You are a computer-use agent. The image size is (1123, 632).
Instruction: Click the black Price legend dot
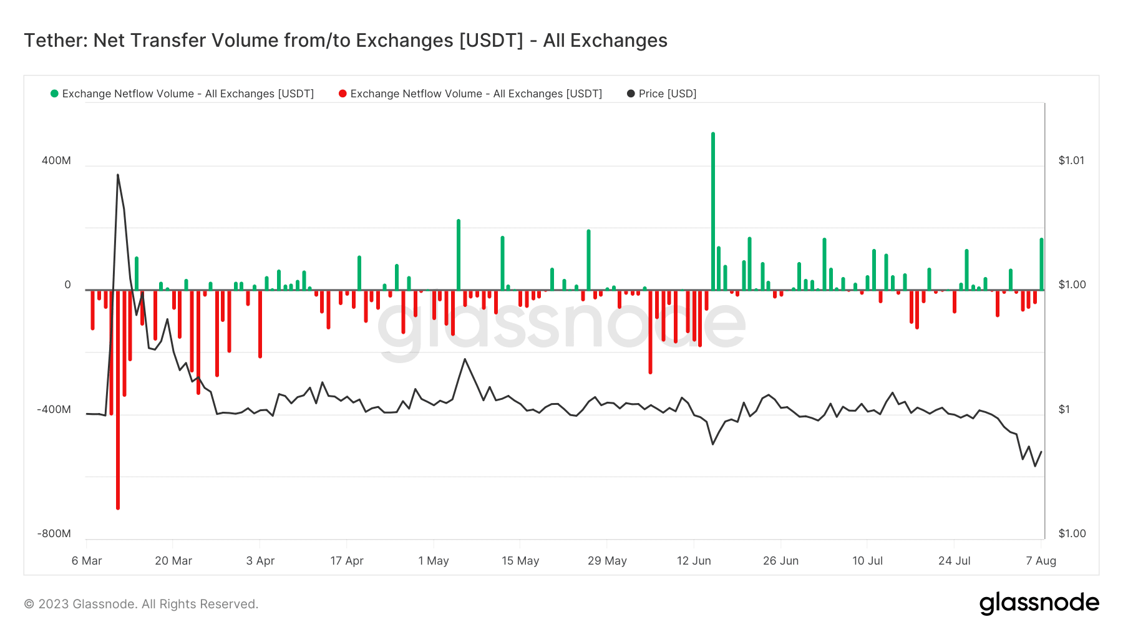point(631,94)
